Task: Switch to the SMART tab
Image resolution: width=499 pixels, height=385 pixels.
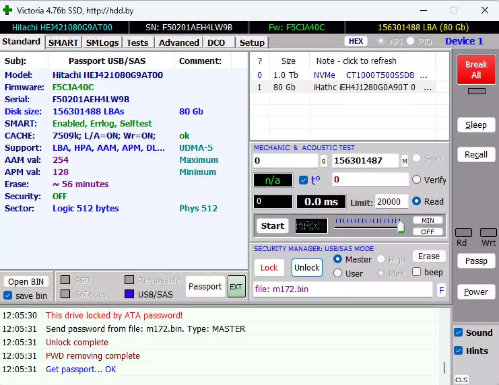Action: [x=63, y=43]
